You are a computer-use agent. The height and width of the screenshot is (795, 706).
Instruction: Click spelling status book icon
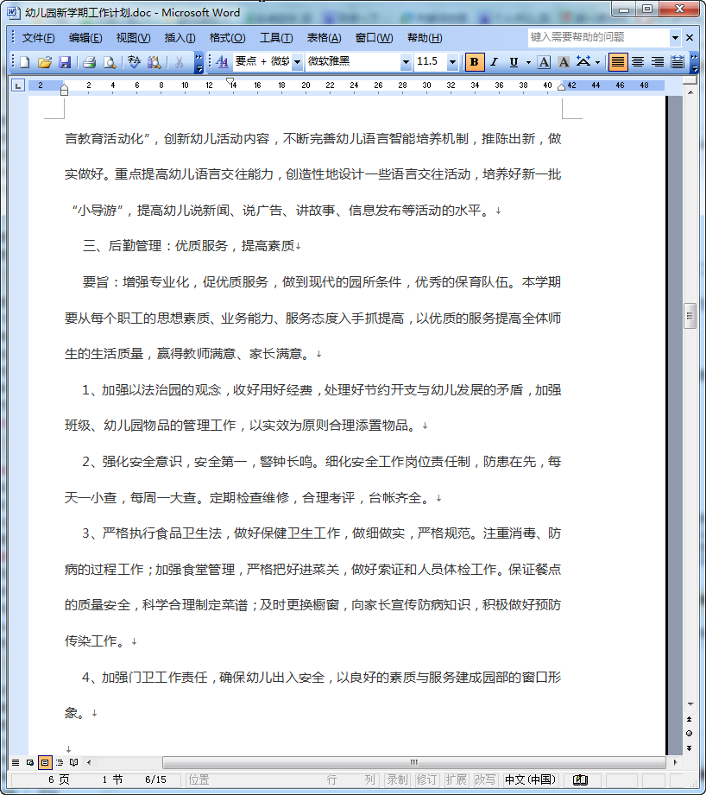[580, 779]
